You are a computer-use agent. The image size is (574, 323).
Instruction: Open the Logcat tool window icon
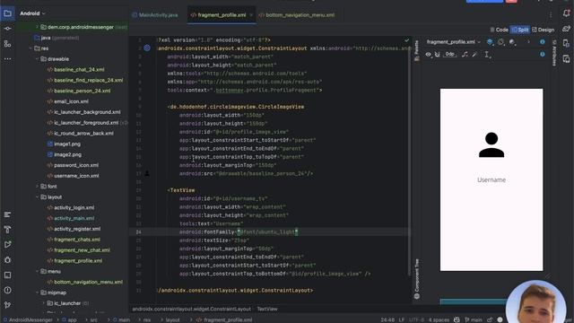coord(7,214)
